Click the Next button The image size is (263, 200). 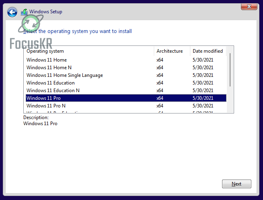(x=236, y=184)
